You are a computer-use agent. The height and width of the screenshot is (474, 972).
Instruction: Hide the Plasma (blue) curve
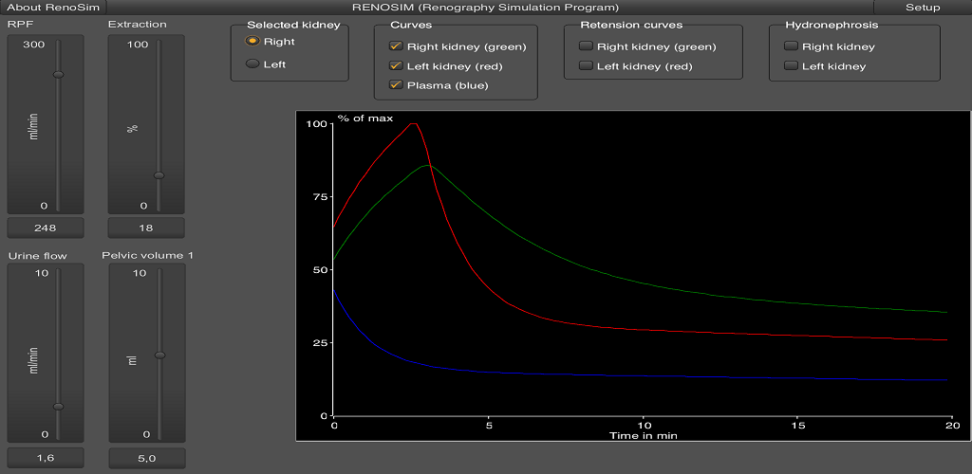396,85
